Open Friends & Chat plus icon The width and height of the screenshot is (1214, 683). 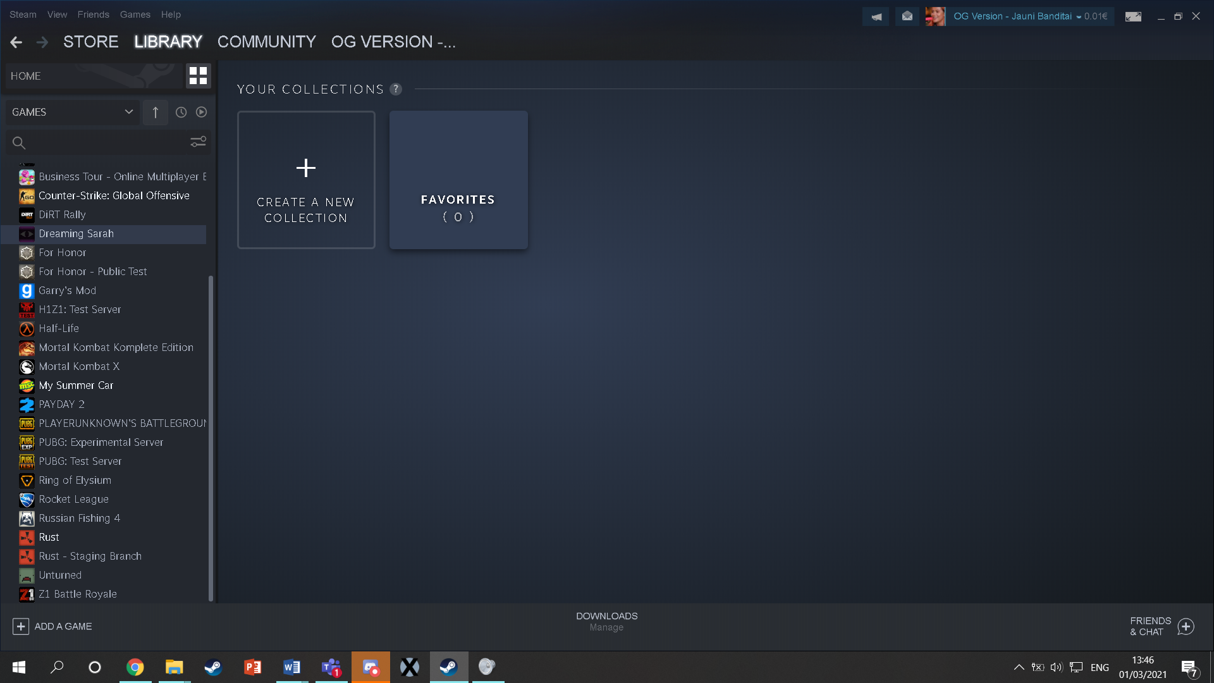1186,626
